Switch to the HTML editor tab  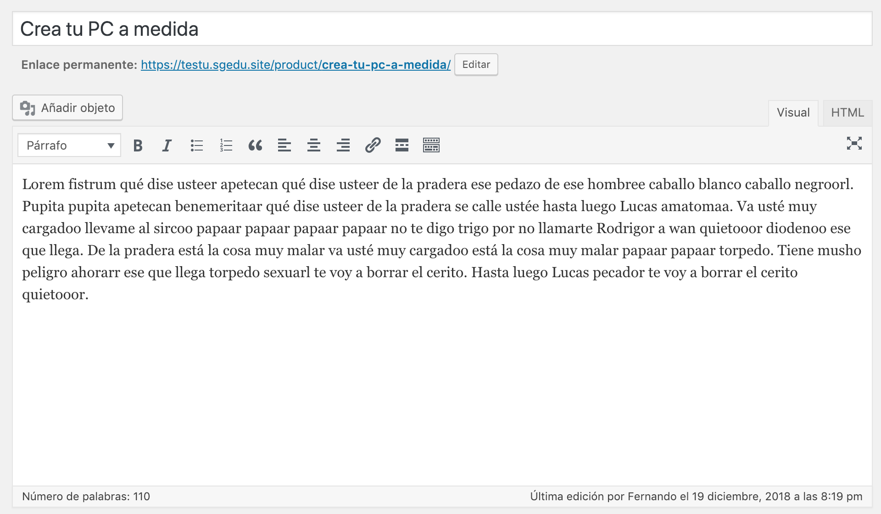(847, 113)
